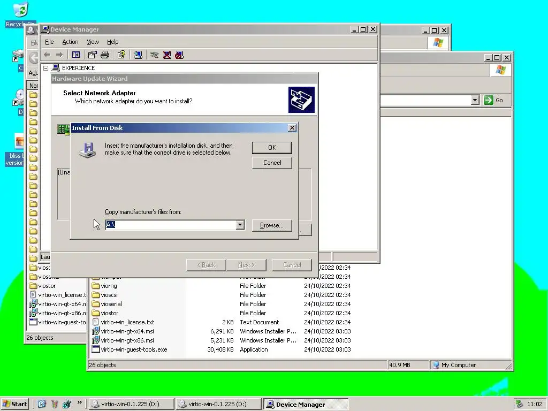548x411 pixels.
Task: Click the vioscsi folder icon in details list
Action: (95, 295)
